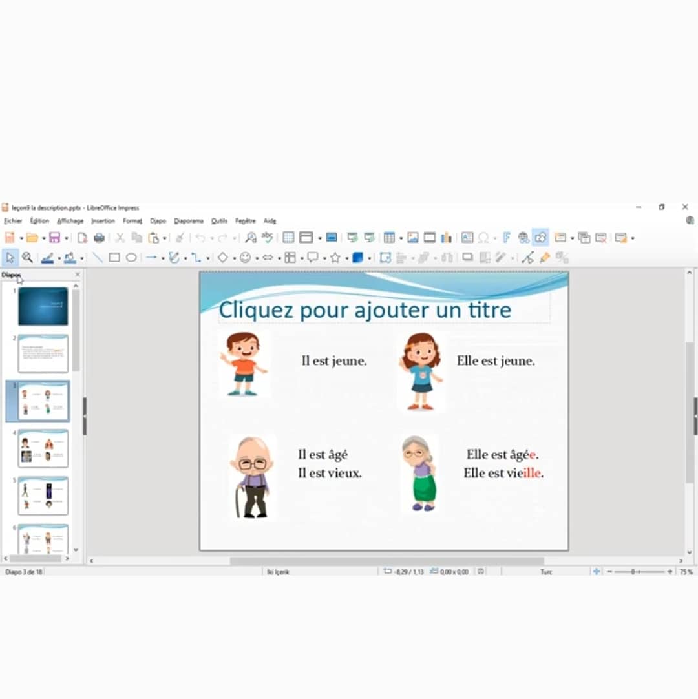Toggle the Master Slide view button
The image size is (698, 699).
332,238
